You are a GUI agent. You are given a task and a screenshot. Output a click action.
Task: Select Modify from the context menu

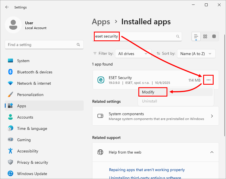[x=148, y=92]
